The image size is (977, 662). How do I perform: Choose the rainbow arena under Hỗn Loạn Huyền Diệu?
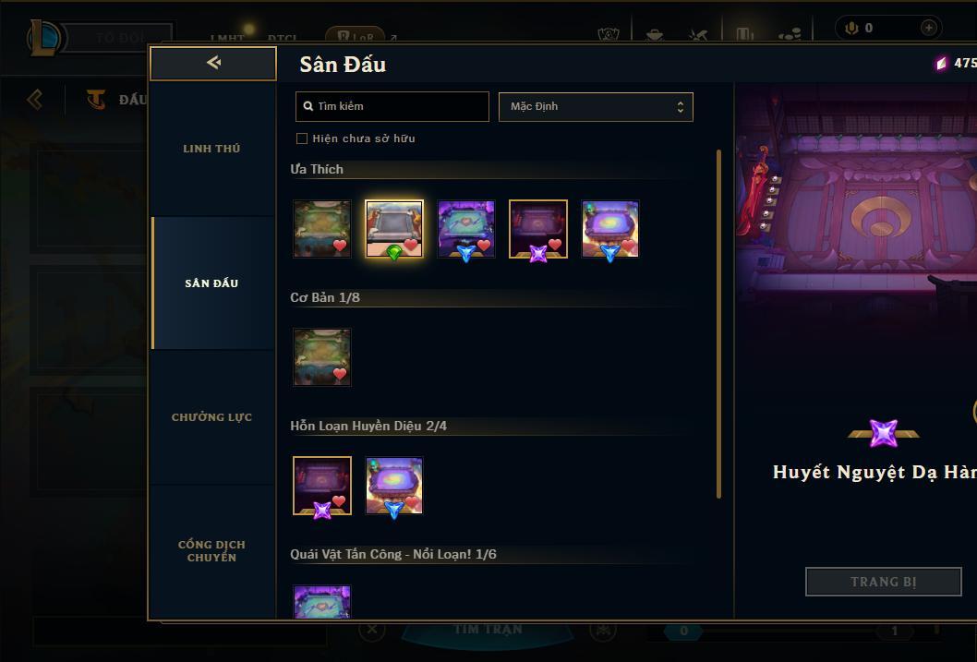[393, 485]
